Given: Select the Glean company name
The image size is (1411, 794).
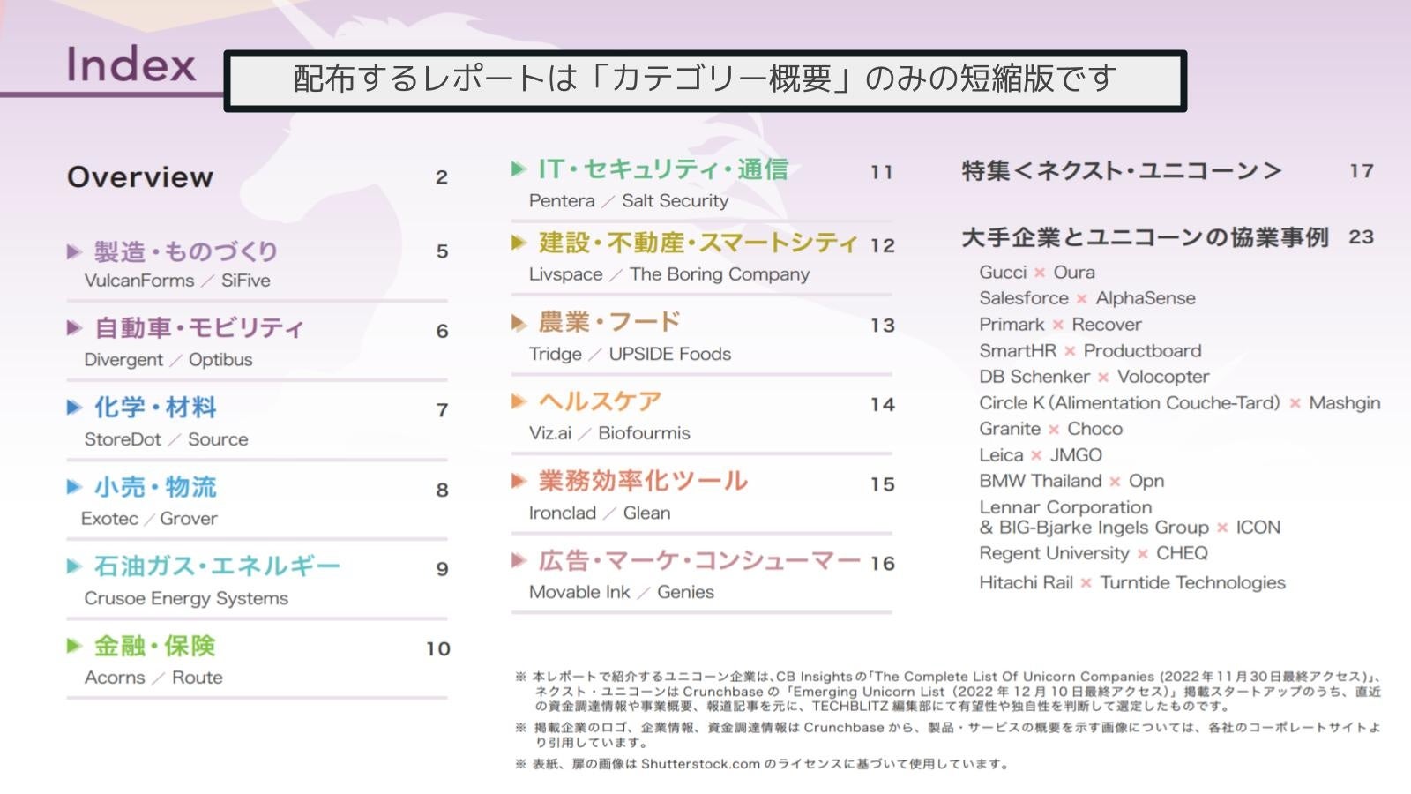Looking at the screenshot, I should 647,513.
